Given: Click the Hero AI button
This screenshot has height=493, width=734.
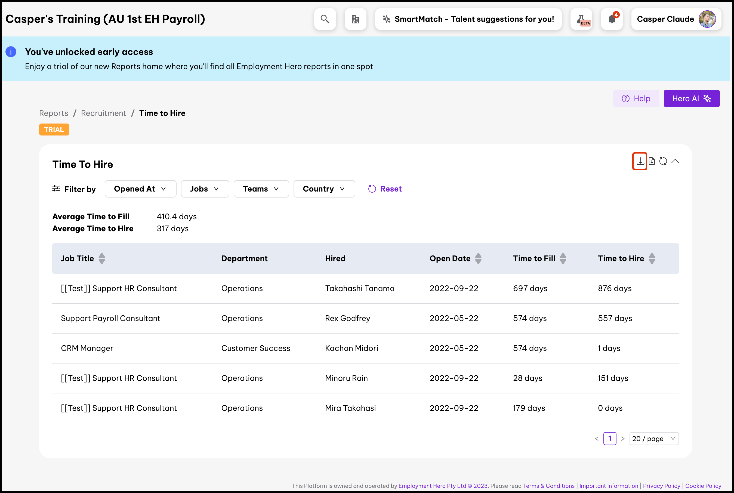Looking at the screenshot, I should click(691, 98).
